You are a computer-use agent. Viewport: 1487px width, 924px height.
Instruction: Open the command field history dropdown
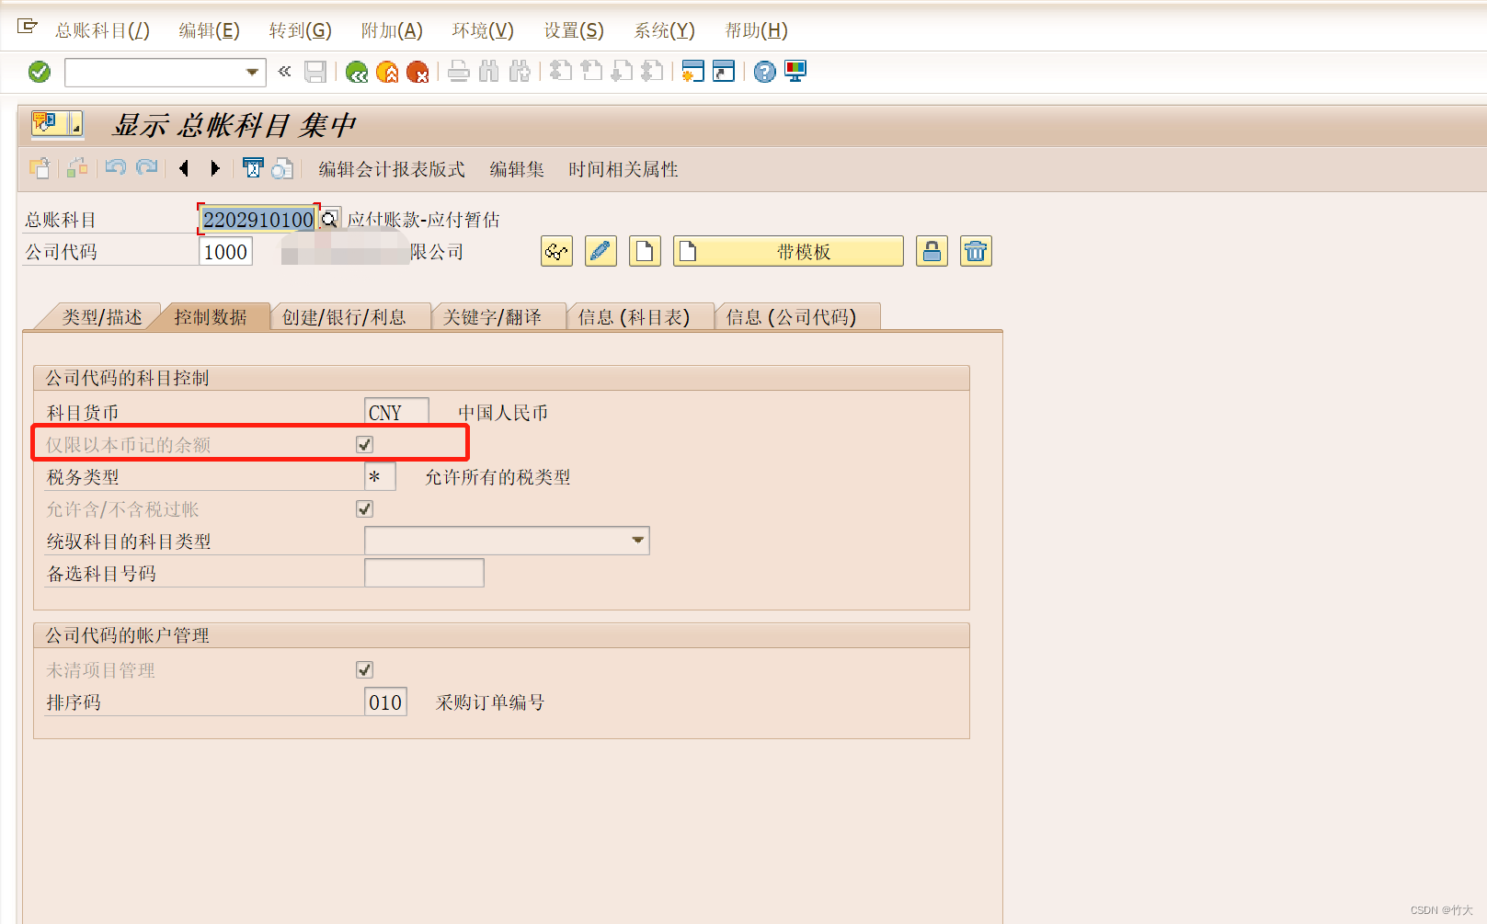[x=250, y=72]
